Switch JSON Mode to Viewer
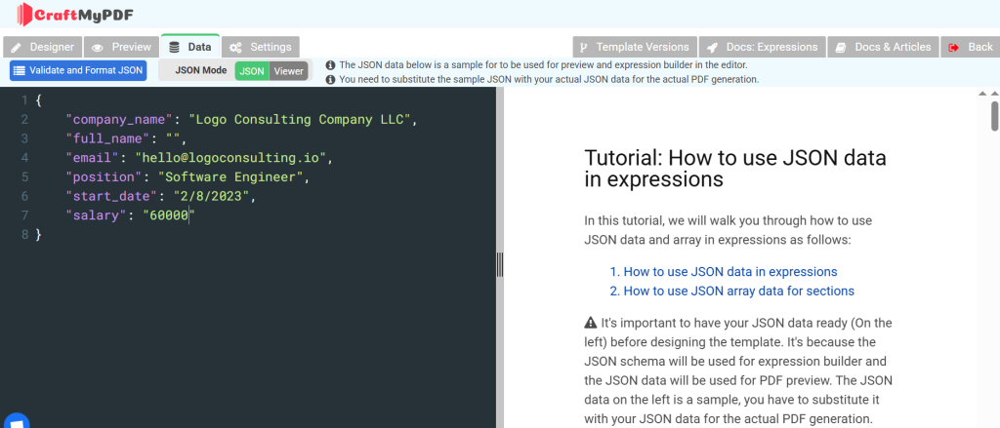 coord(289,71)
